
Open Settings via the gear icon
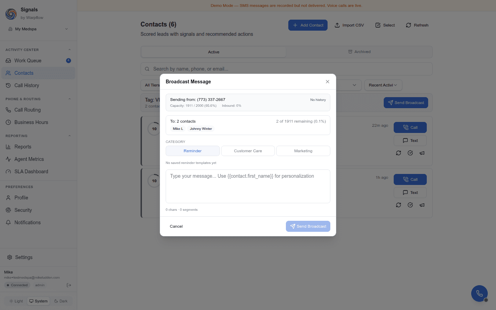pyautogui.click(x=10, y=257)
